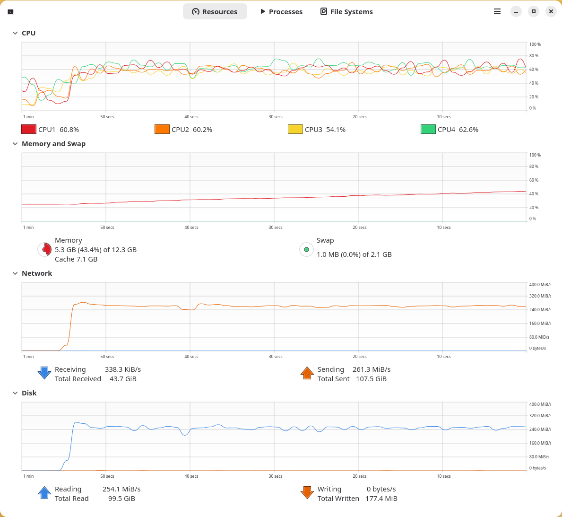Collapse the Memory and Swap section
The image size is (562, 517).
(x=15, y=144)
